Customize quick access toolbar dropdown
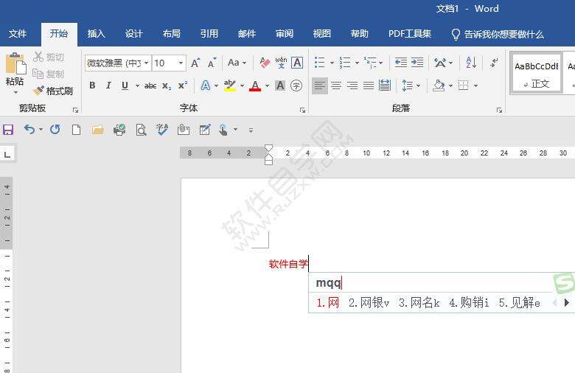 251,130
